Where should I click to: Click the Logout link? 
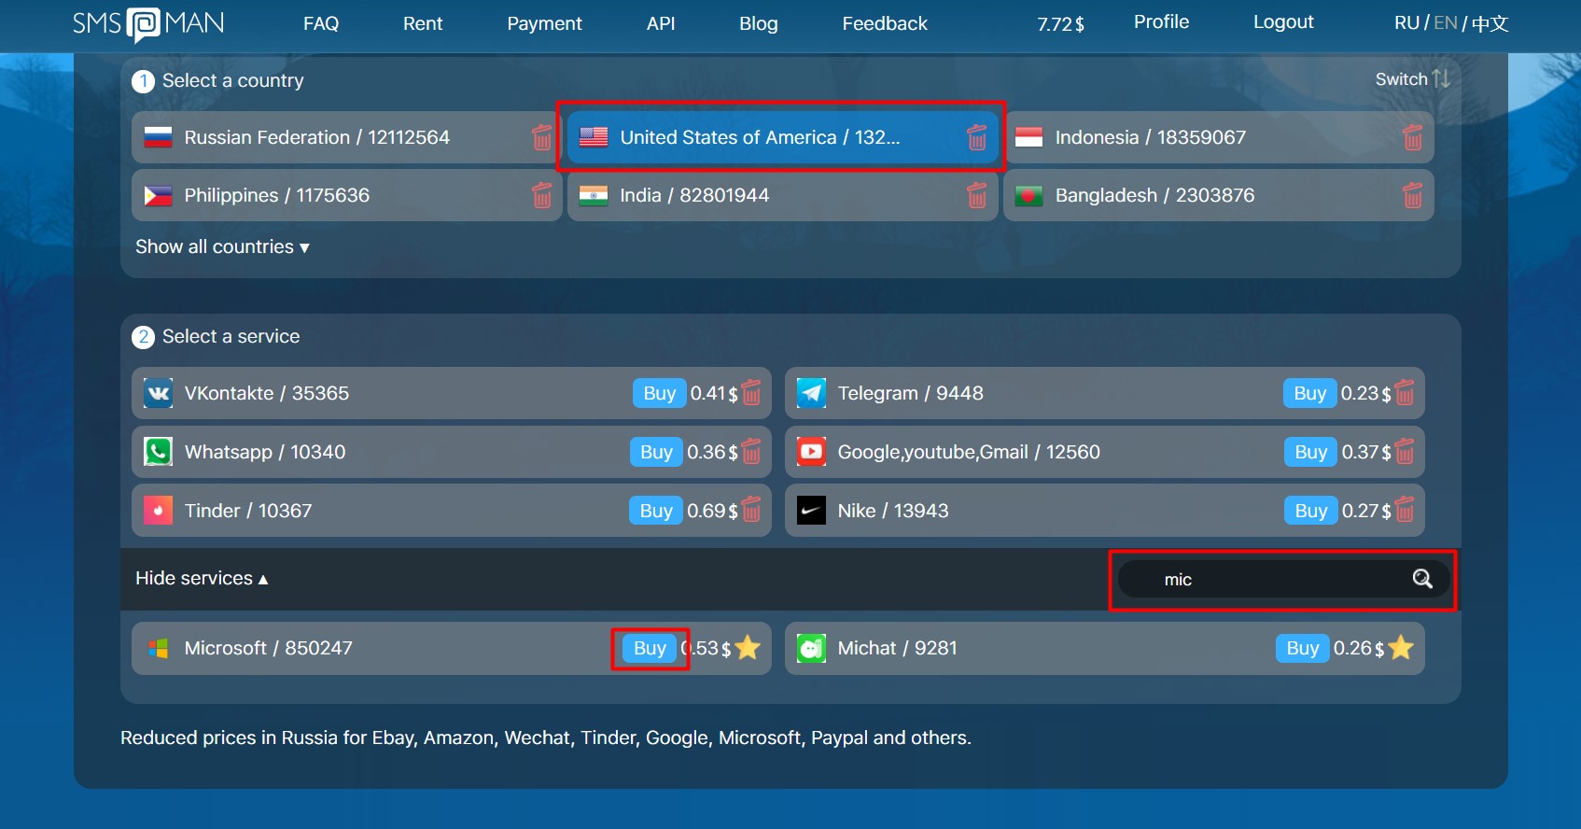1283,21
